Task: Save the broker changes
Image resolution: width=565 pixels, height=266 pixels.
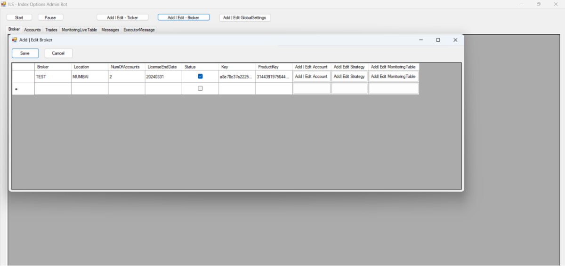Action: click(25, 53)
